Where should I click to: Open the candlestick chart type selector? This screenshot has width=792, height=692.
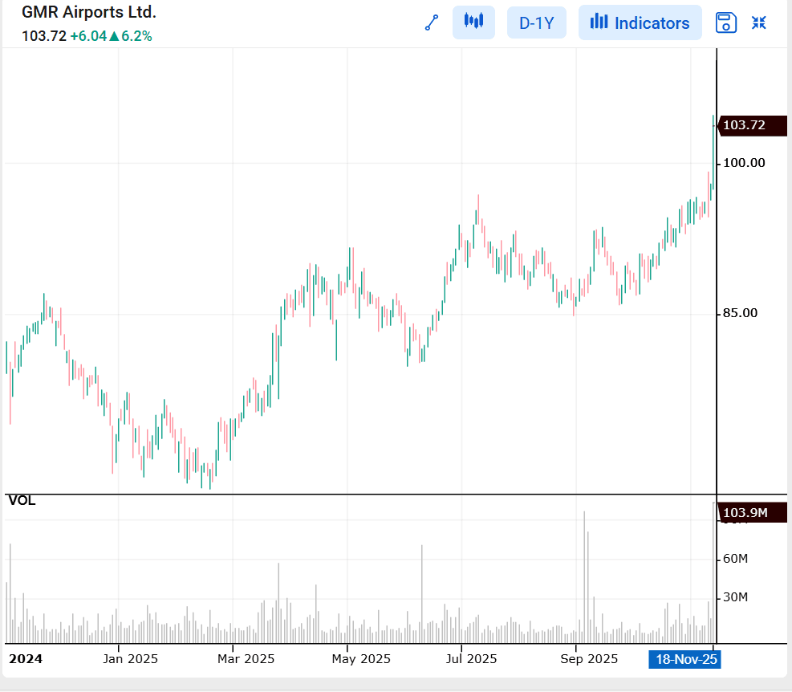tap(473, 22)
